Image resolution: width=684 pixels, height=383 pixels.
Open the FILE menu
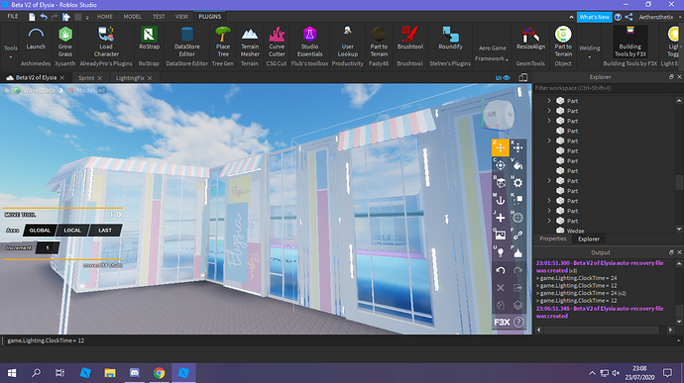pyautogui.click(x=13, y=17)
